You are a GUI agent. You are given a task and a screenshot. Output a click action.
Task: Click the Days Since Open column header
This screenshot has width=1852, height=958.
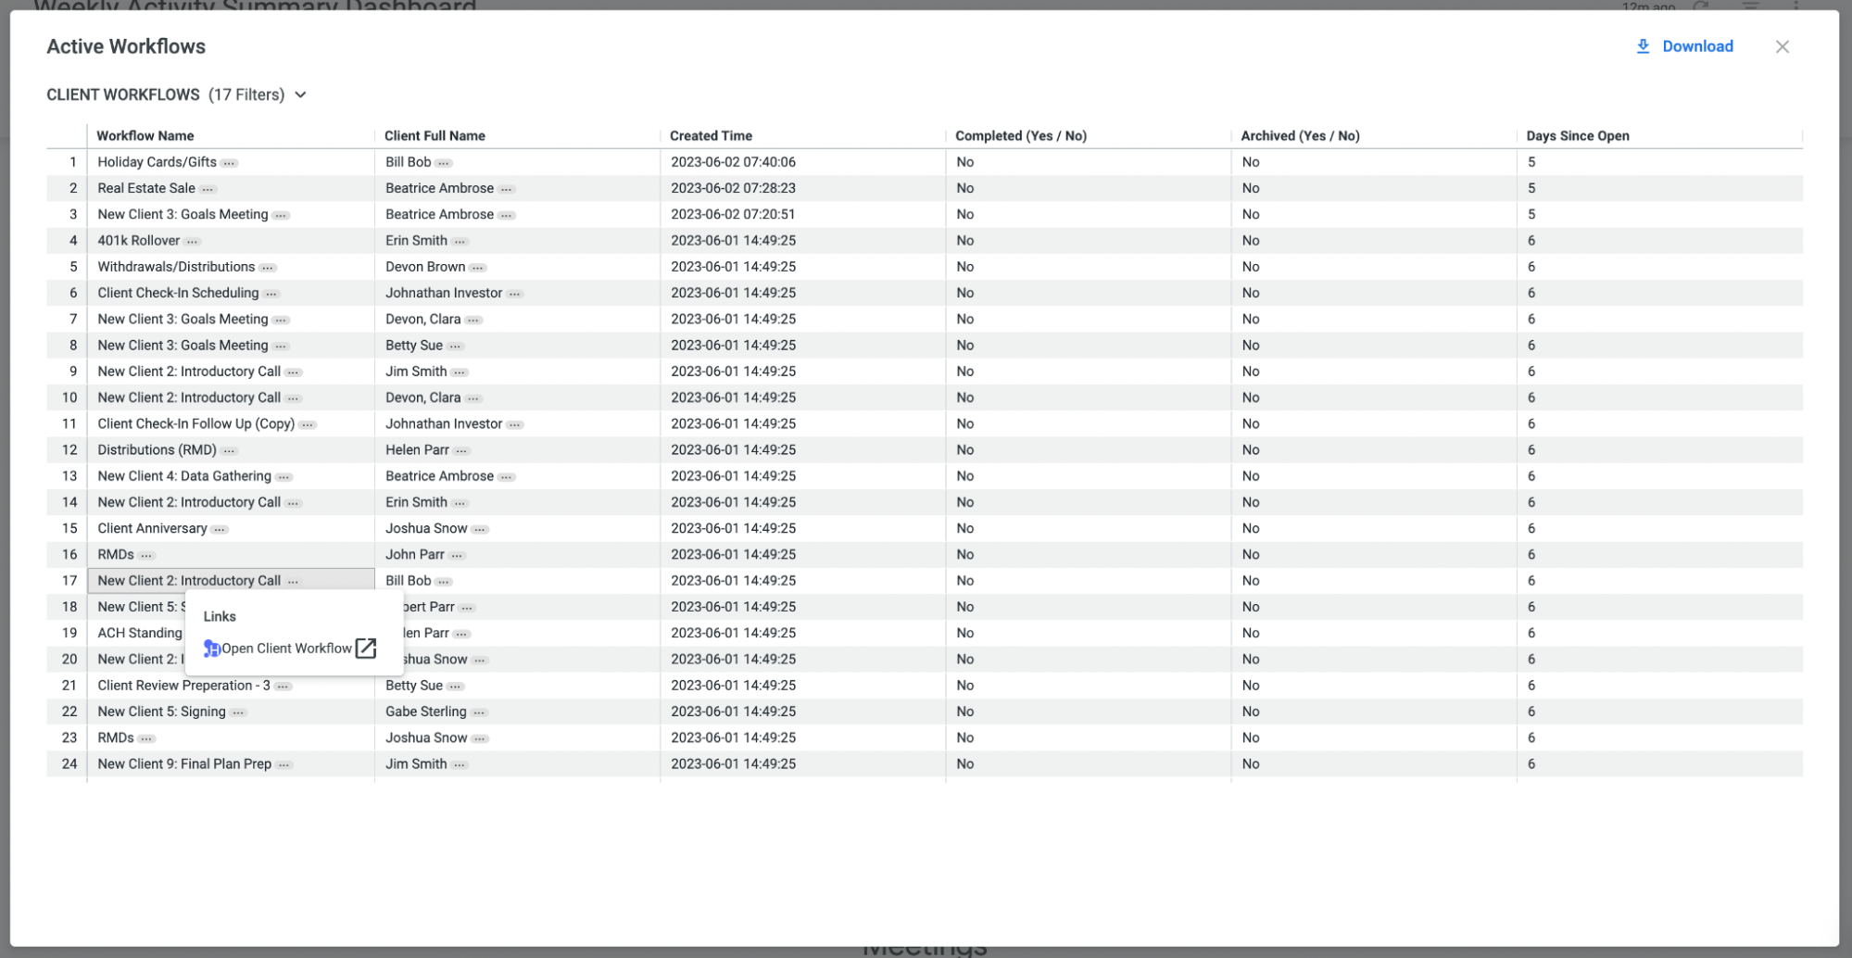point(1577,135)
